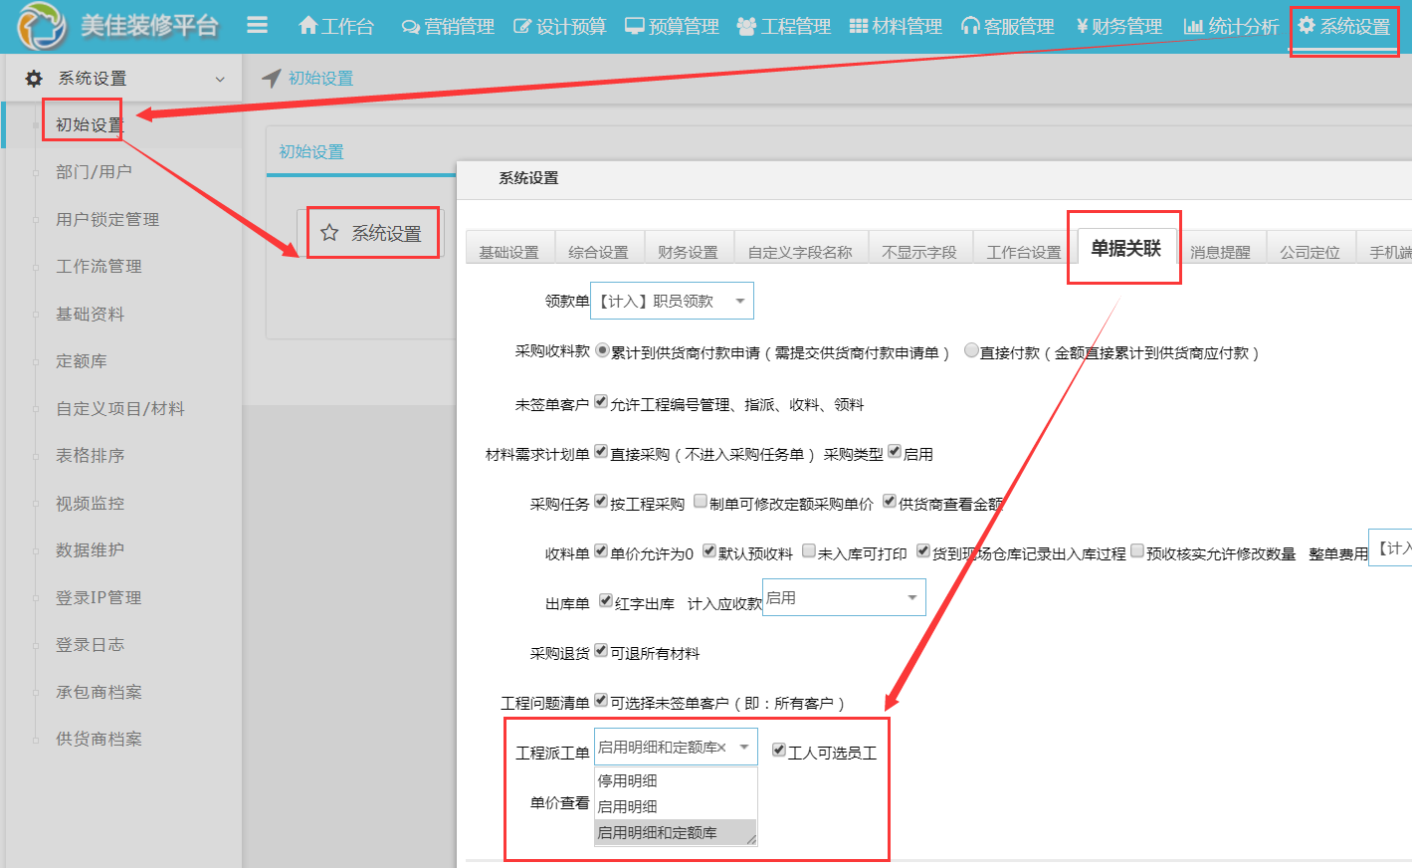
Task: Enable 未入库可打印 checkbox
Action: 809,550
